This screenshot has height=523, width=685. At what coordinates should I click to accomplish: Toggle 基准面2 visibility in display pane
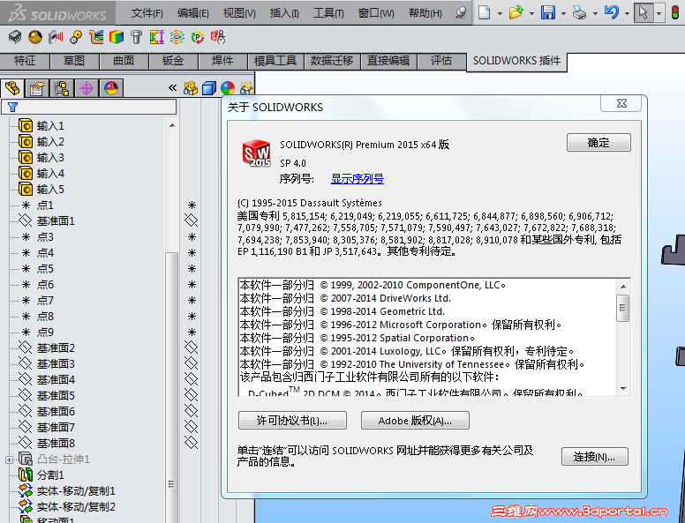(x=192, y=347)
